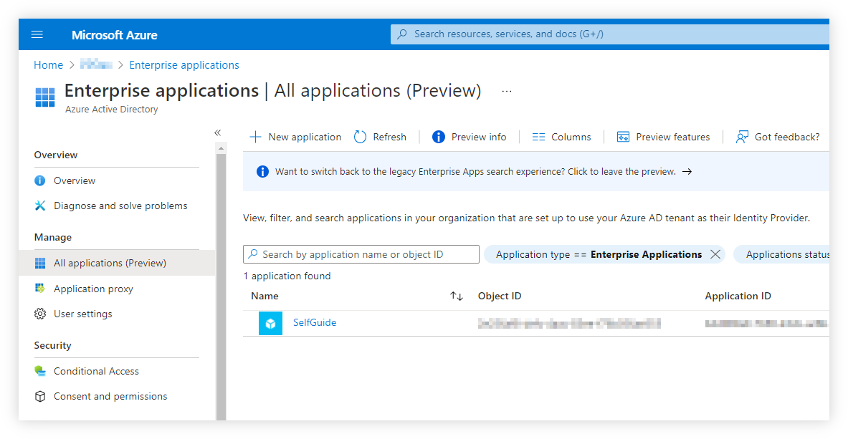The height and width of the screenshot is (439, 848).
Task: Click the search magnifier in application filter box
Action: (x=252, y=254)
